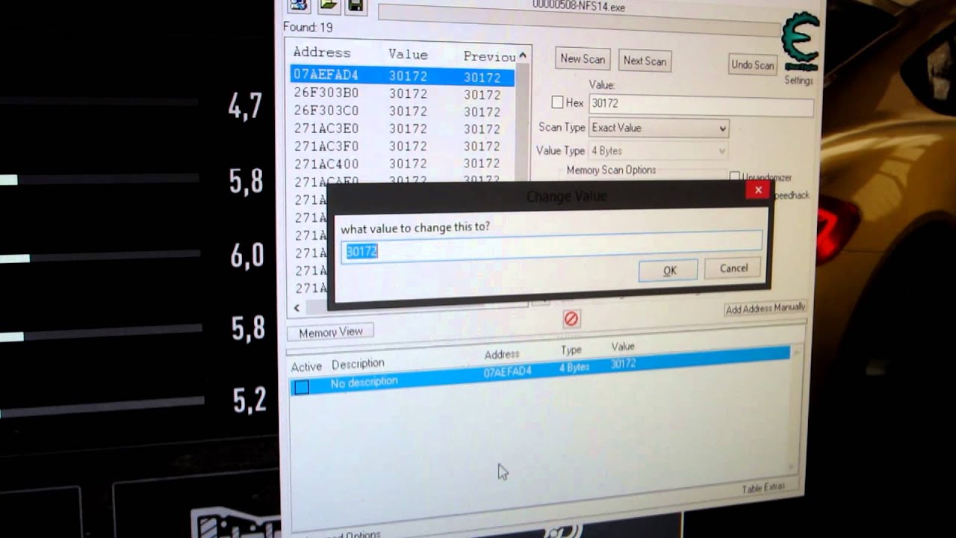Enable the Hex checkbox
This screenshot has height=538, width=956.
point(557,102)
